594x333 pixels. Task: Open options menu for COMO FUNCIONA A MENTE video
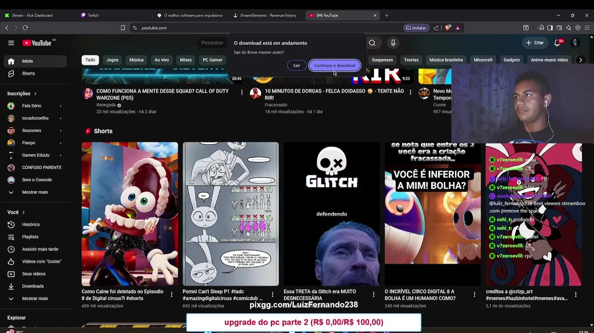coord(242,92)
